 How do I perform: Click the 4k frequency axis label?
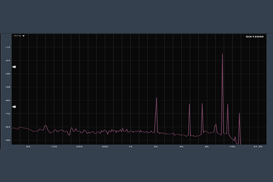point(181,147)
